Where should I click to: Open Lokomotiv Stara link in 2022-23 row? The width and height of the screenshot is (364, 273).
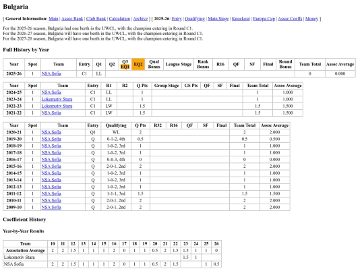[x=57, y=106]
